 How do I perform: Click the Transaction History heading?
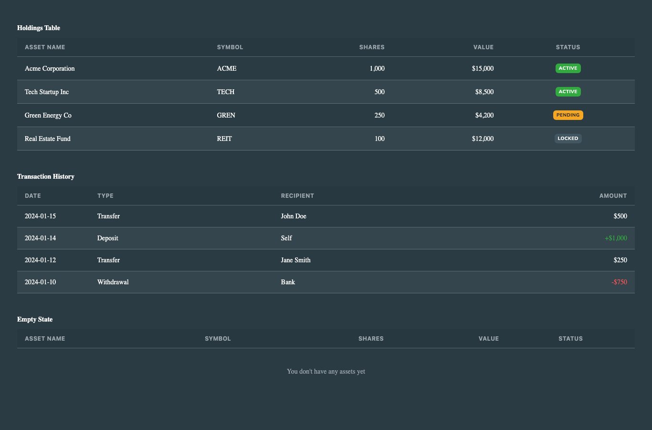[x=46, y=176]
